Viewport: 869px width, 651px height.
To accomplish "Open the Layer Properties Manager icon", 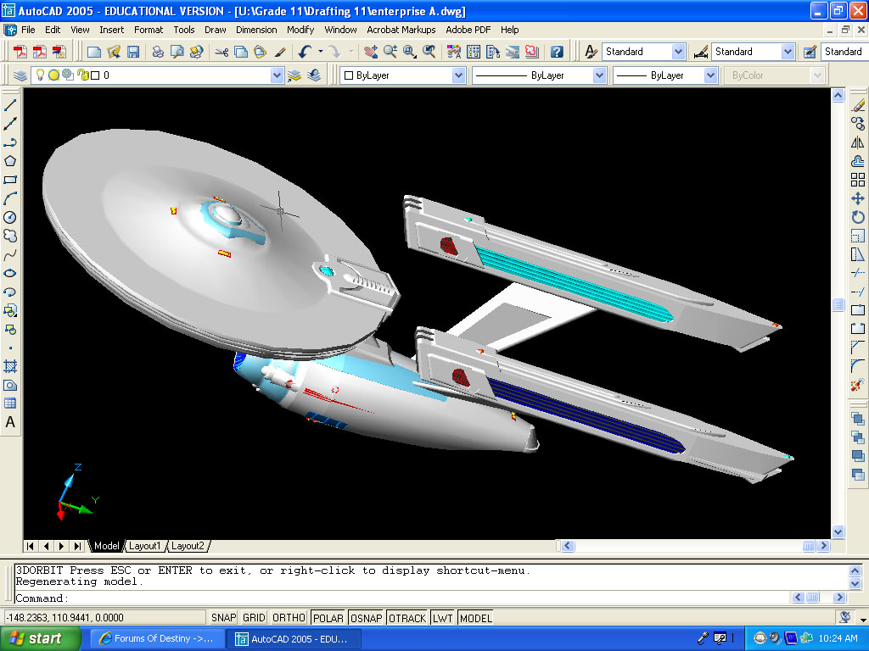I will (x=20, y=75).
